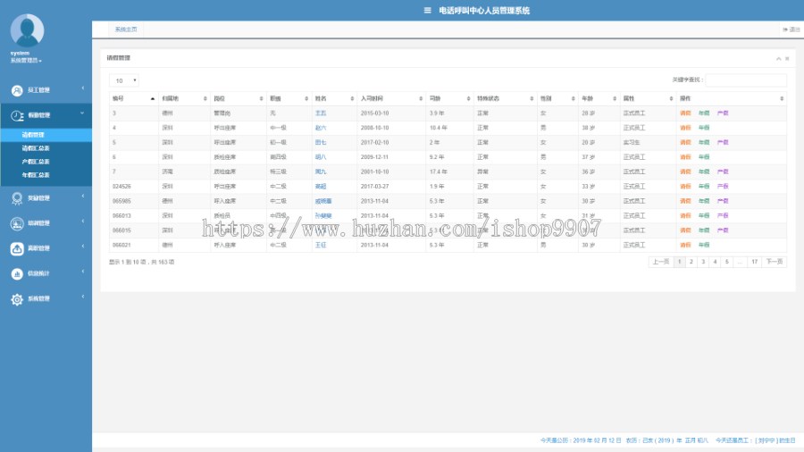Image resolution: width=804 pixels, height=452 pixels.
Task: Select the 请假管理 submenu item
Action: point(46,135)
